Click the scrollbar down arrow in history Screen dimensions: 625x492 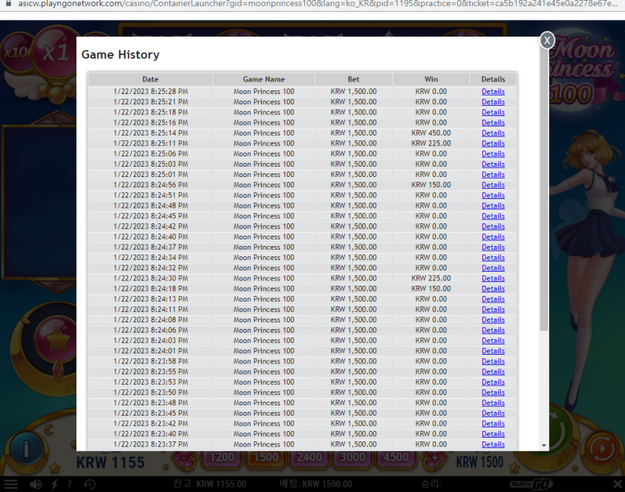(544, 446)
